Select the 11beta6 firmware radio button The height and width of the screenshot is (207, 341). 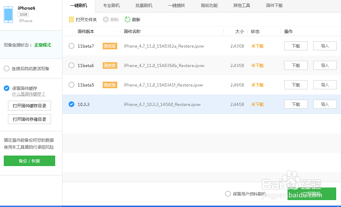pyautogui.click(x=71, y=65)
